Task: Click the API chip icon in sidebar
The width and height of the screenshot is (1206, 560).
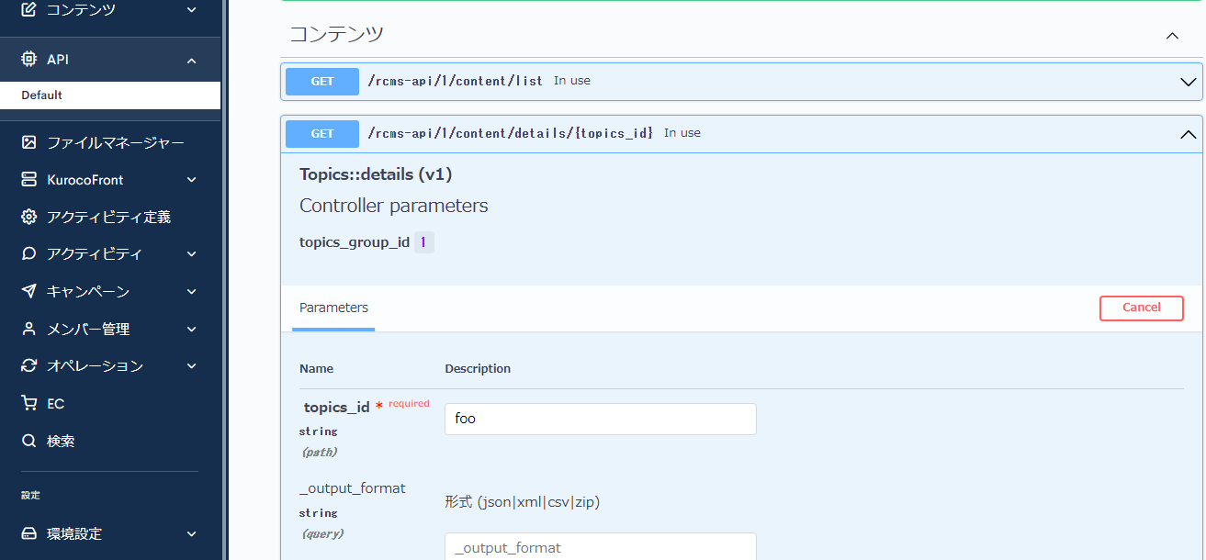Action: pos(29,60)
